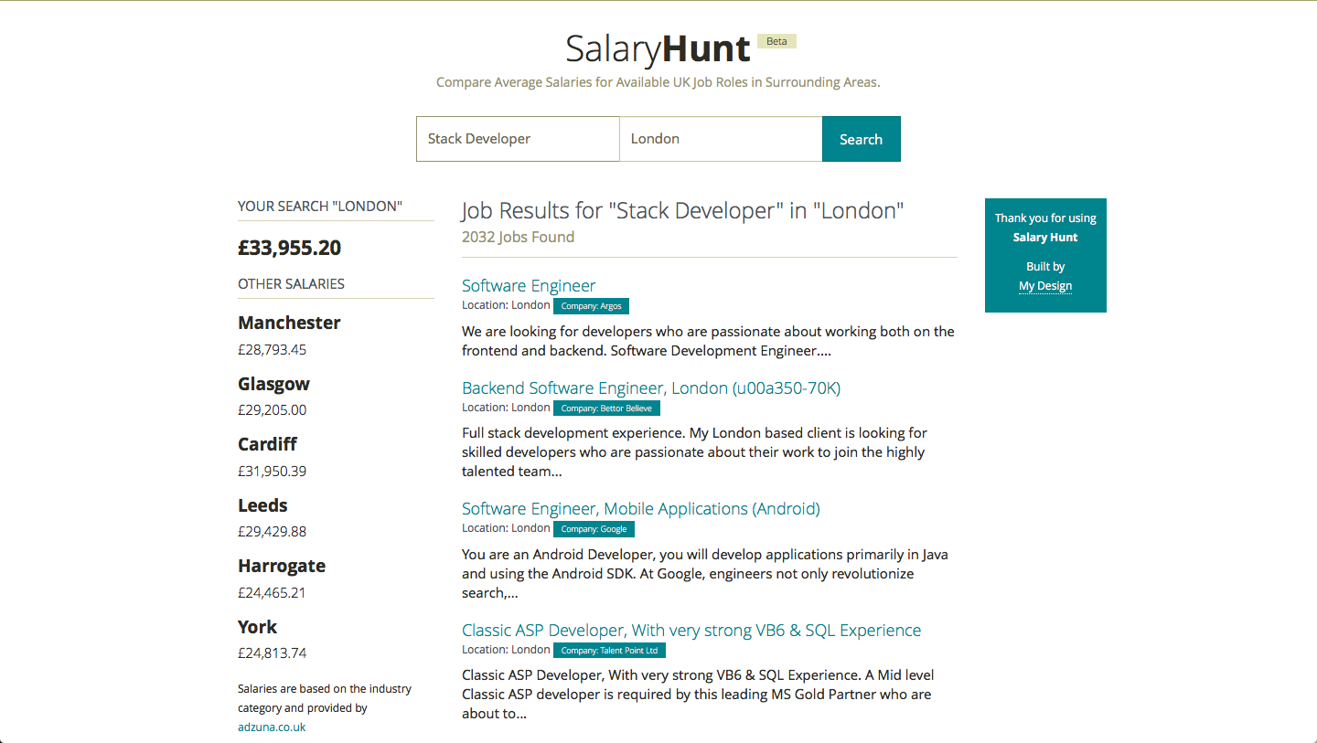The height and width of the screenshot is (743, 1317).
Task: Click the Harrogate salary entry
Action: (281, 566)
